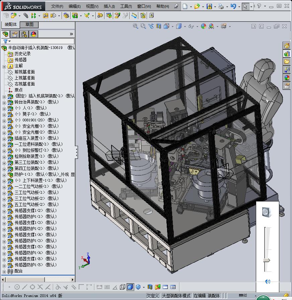Expand the 配合 mates folder
This screenshot has height=300, width=292.
[4, 271]
